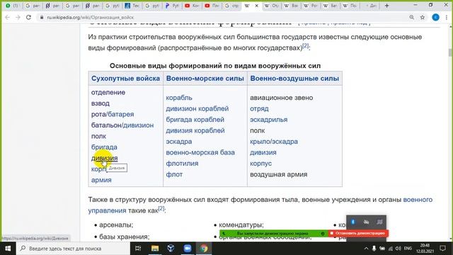Open the военно-морская база link

click(x=200, y=152)
